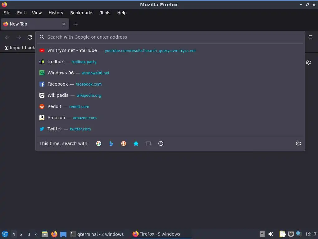Open the facebook.com suggestion link
This screenshot has width=318, height=239.
point(89,84)
